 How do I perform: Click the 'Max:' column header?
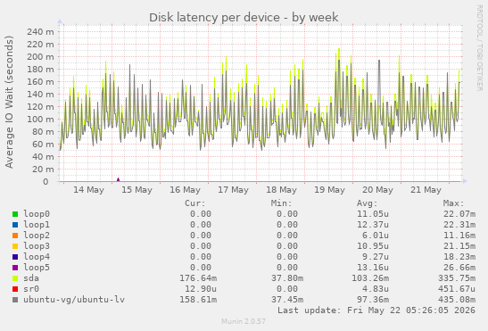click(x=453, y=203)
